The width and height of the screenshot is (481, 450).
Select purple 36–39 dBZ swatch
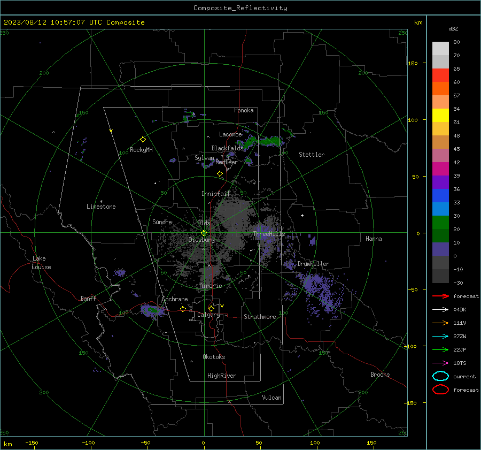pyautogui.click(x=440, y=182)
